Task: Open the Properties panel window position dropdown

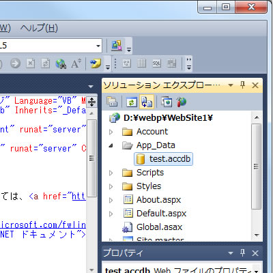Action: tap(231, 253)
